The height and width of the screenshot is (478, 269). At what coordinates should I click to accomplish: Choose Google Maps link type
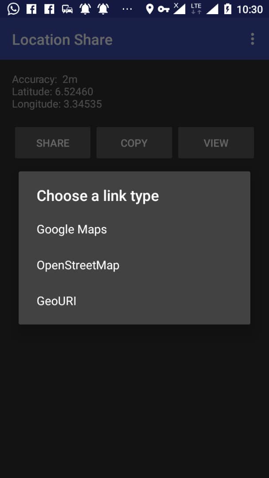click(x=134, y=230)
